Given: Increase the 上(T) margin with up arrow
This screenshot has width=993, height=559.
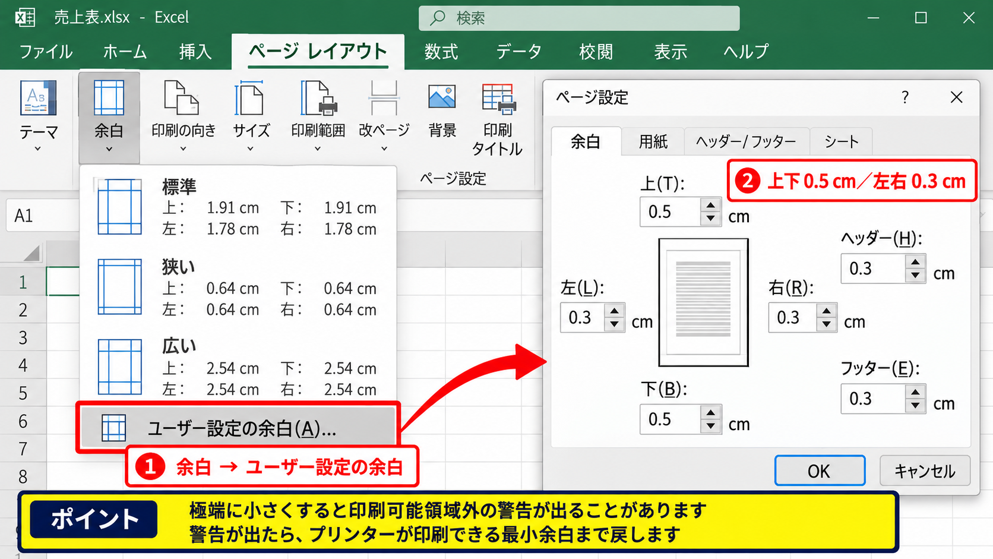Looking at the screenshot, I should click(x=710, y=206).
